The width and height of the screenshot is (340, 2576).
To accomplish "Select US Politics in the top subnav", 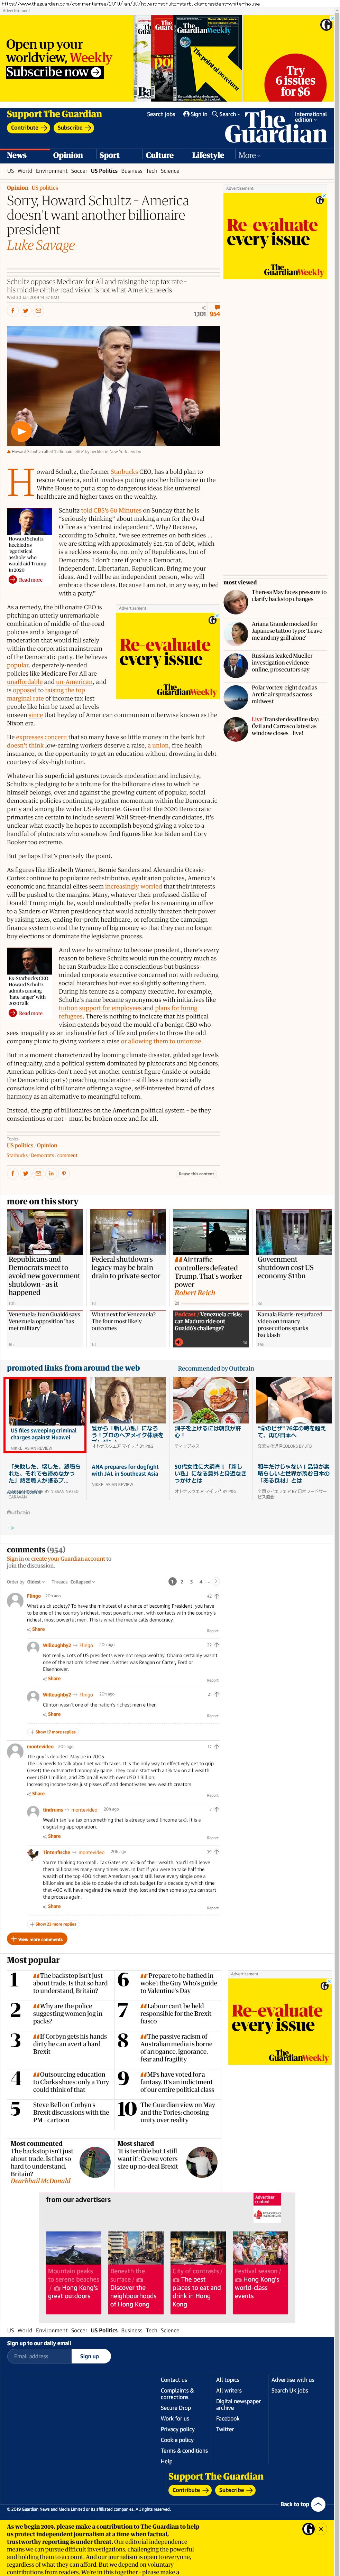I will (x=104, y=171).
